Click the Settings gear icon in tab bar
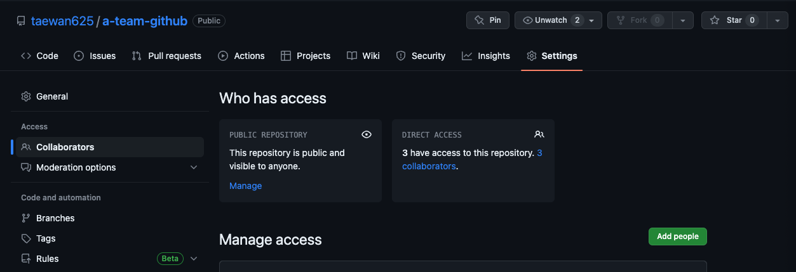 pyautogui.click(x=532, y=56)
